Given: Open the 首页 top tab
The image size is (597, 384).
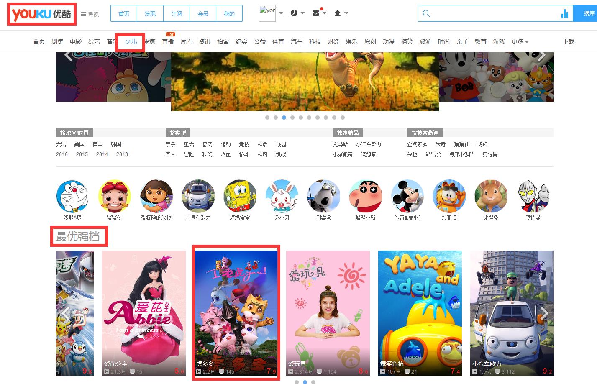Looking at the screenshot, I should pos(124,14).
